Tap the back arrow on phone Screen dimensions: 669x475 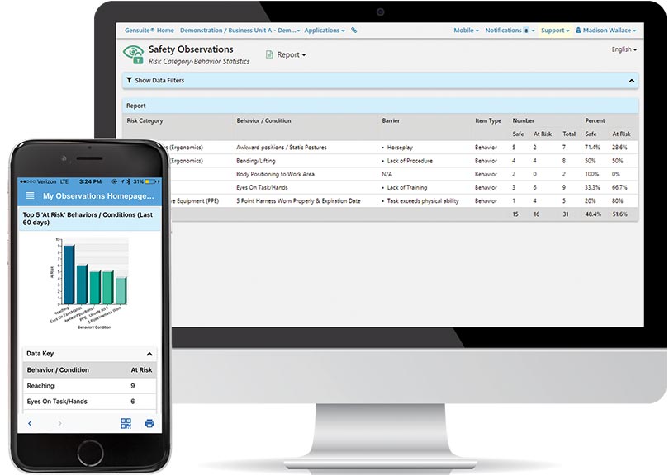click(x=31, y=423)
